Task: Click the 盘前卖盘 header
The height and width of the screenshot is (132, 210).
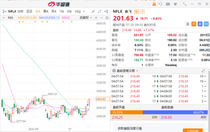Action: 167,107
